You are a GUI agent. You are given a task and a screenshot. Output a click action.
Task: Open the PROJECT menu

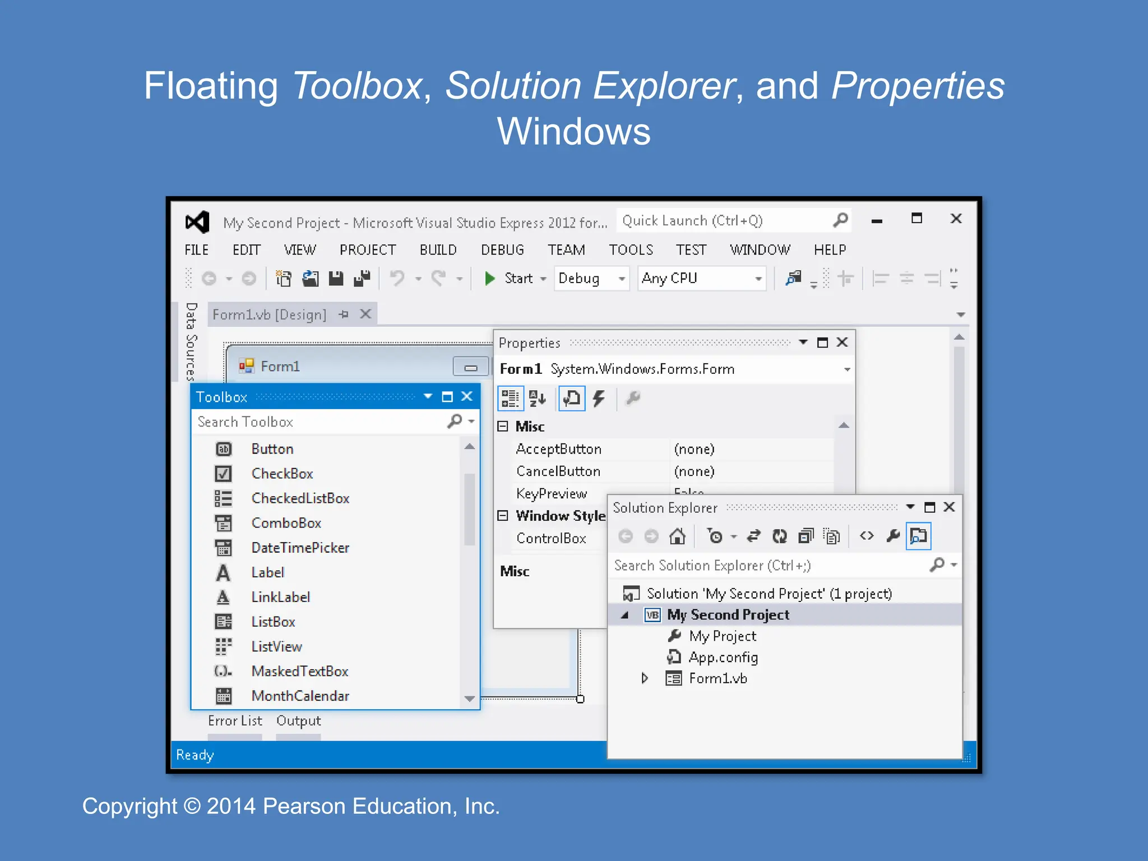click(x=368, y=250)
